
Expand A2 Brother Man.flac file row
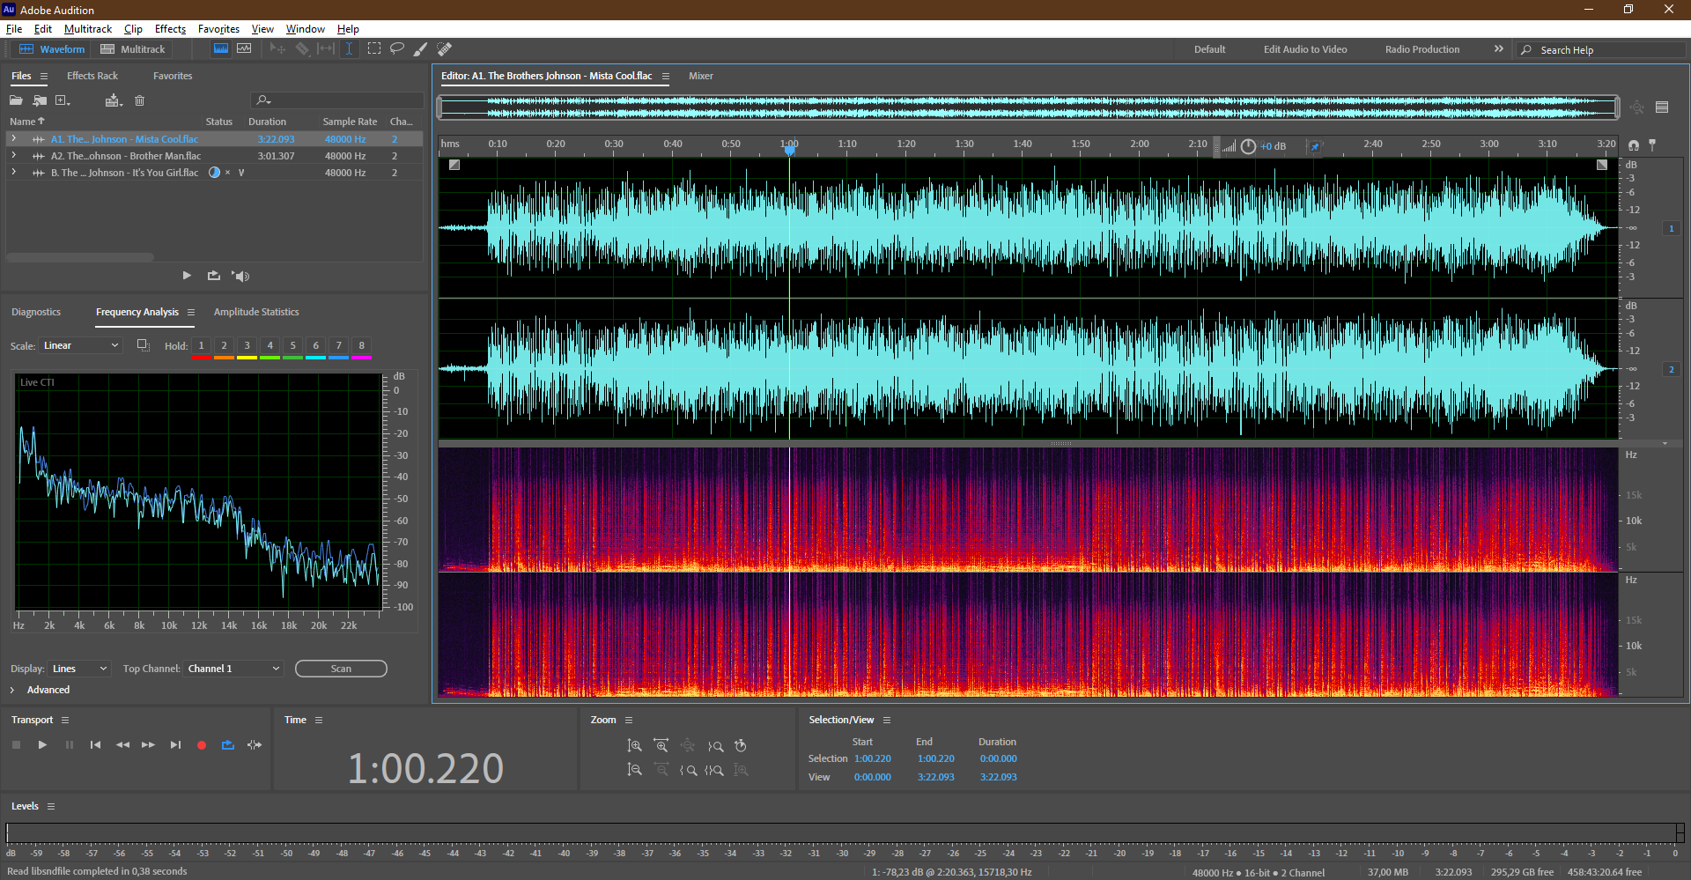13,155
